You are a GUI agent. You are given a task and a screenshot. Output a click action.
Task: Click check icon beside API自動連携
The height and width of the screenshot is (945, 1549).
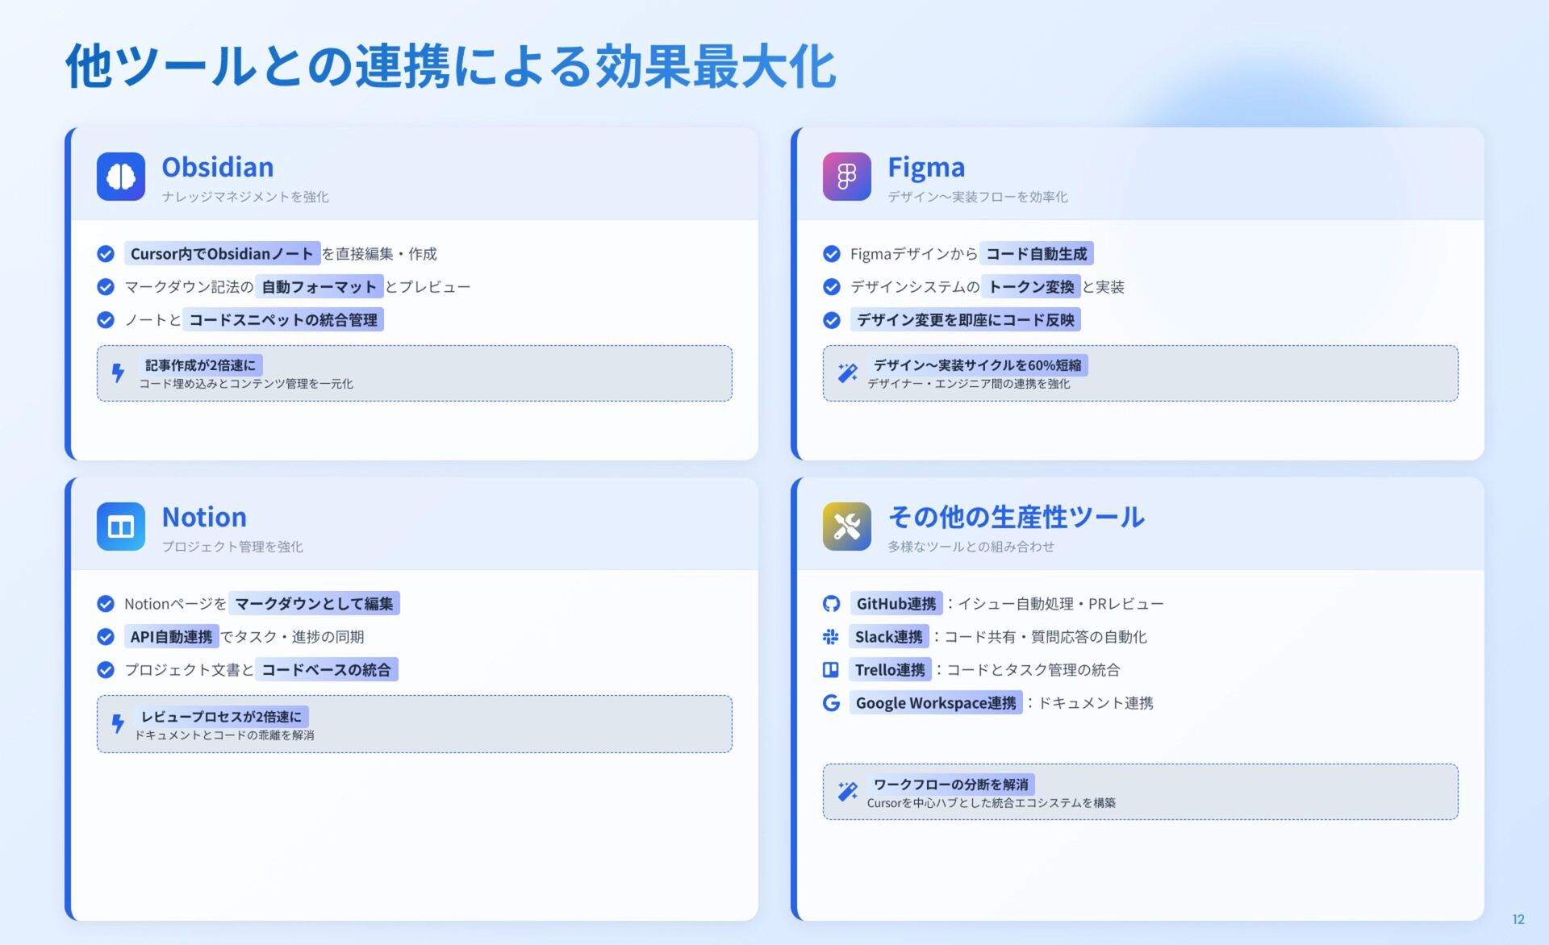[106, 637]
